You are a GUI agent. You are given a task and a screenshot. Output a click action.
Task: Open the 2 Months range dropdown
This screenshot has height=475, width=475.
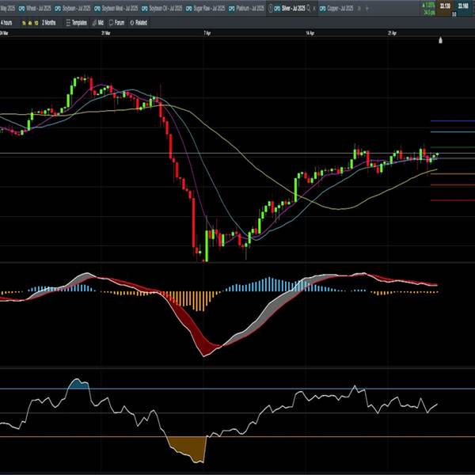(49, 23)
